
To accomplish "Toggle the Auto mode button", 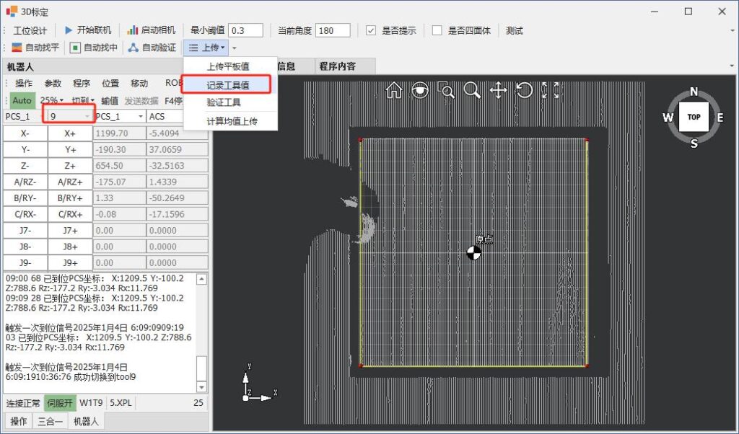I will (x=22, y=100).
